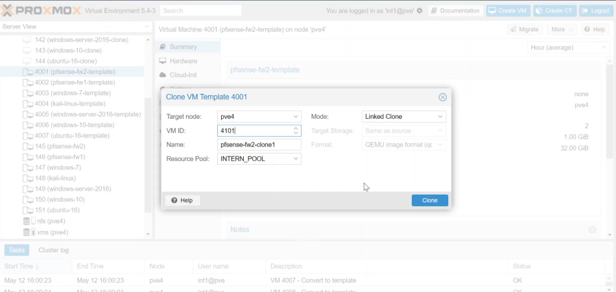Click the Clone button
The width and height of the screenshot is (616, 292).
[x=430, y=201]
